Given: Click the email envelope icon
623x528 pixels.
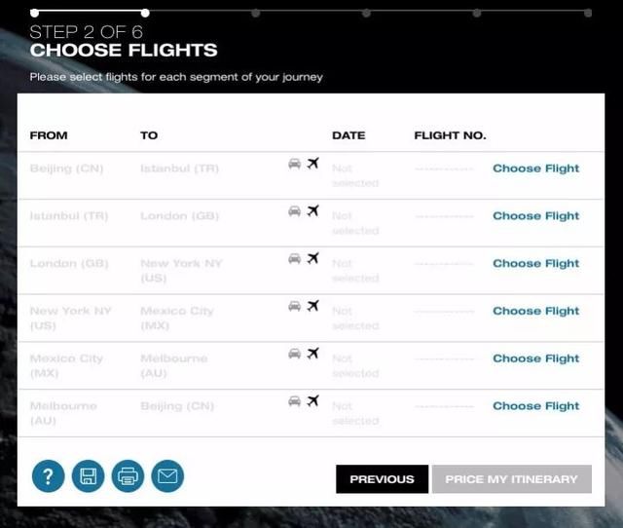Looking at the screenshot, I should click(167, 476).
